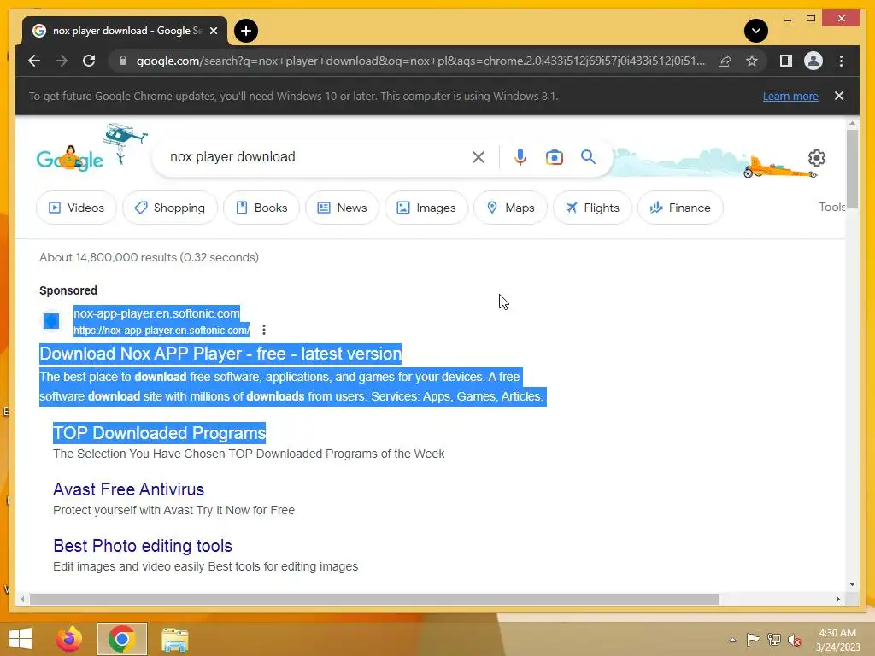
Task: Switch to Maps results
Action: [x=510, y=208]
